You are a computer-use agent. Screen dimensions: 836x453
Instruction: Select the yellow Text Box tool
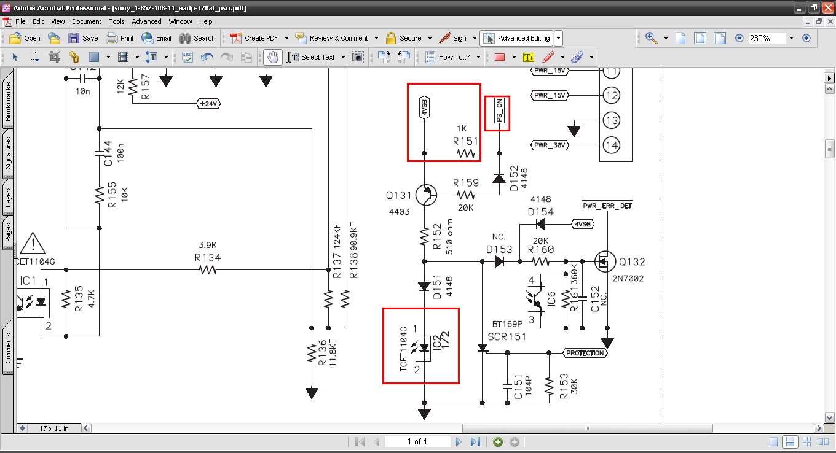pos(528,57)
